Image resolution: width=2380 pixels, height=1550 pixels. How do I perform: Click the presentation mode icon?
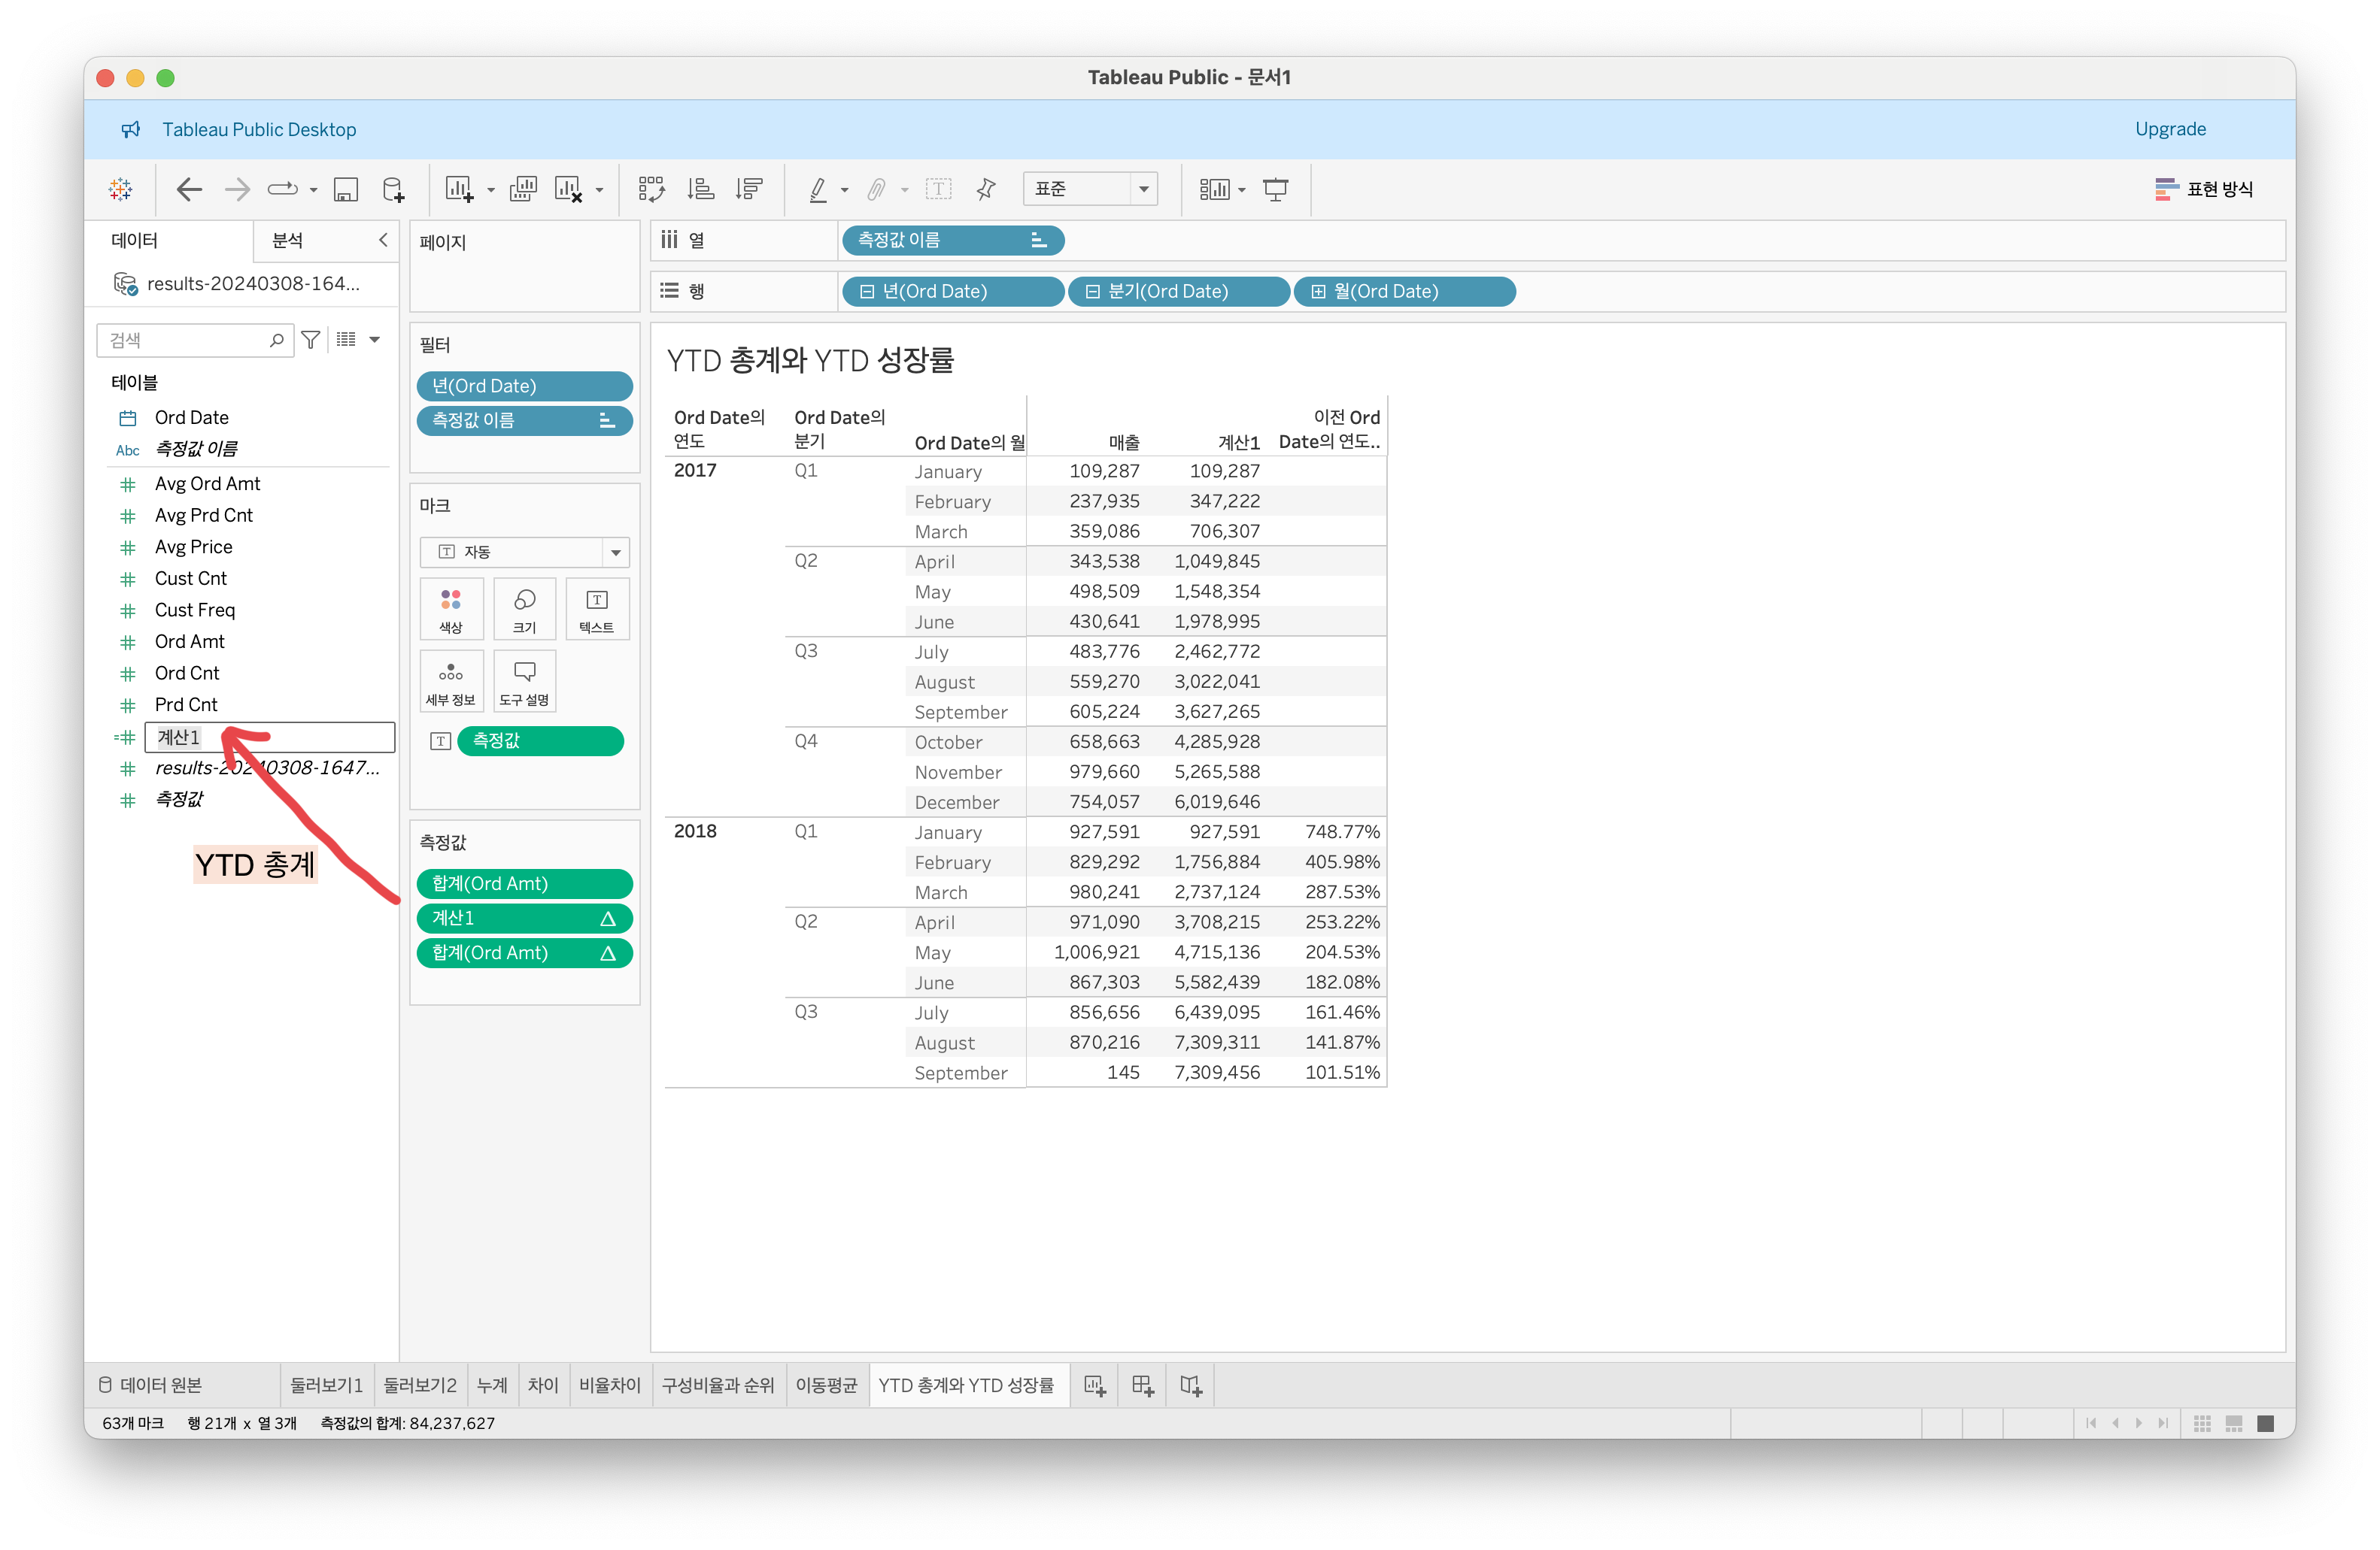1275,189
